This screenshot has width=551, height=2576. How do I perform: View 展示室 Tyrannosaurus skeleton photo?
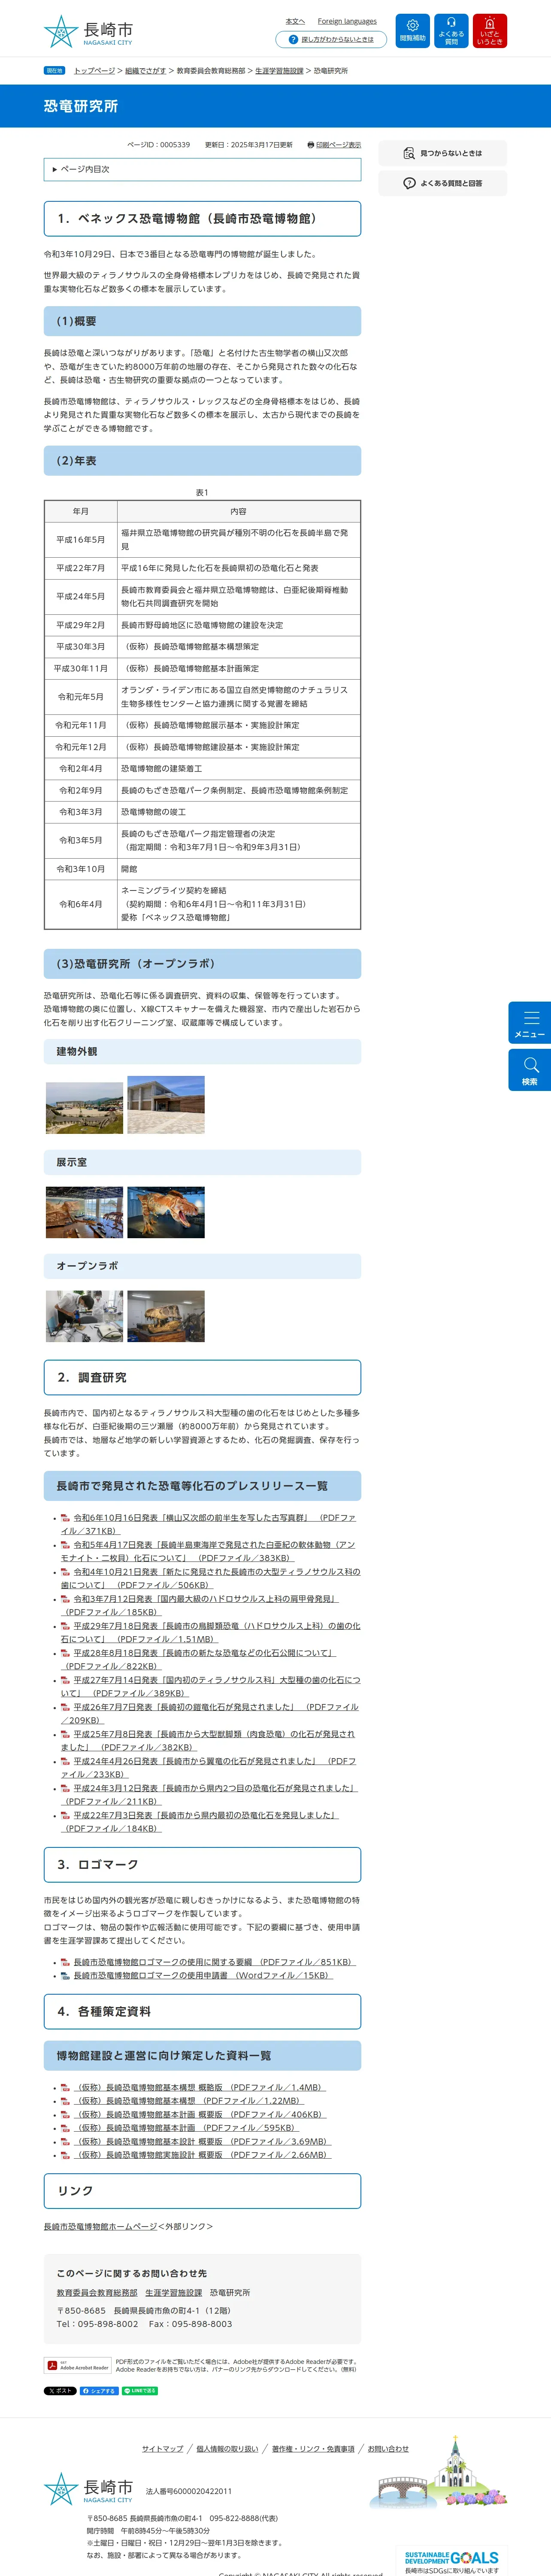point(166,1212)
